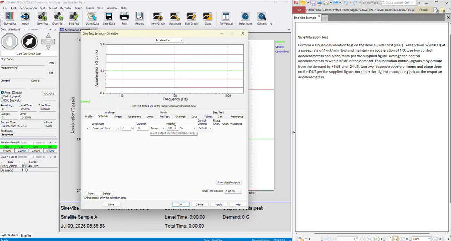Click the Show digital outputs button

229,182
